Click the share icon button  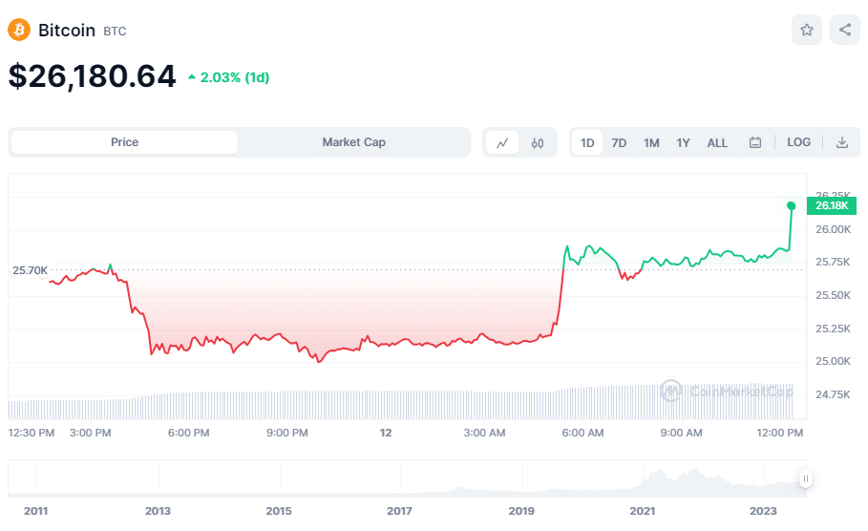pos(845,30)
